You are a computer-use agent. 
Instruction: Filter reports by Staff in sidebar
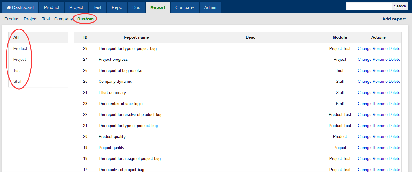click(17, 81)
